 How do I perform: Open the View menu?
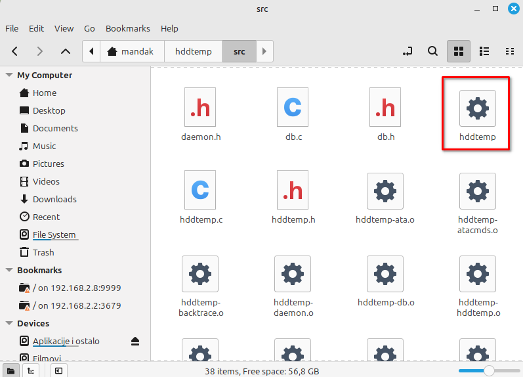[64, 29]
